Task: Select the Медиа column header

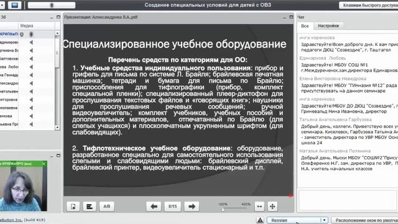Action: pos(36,26)
